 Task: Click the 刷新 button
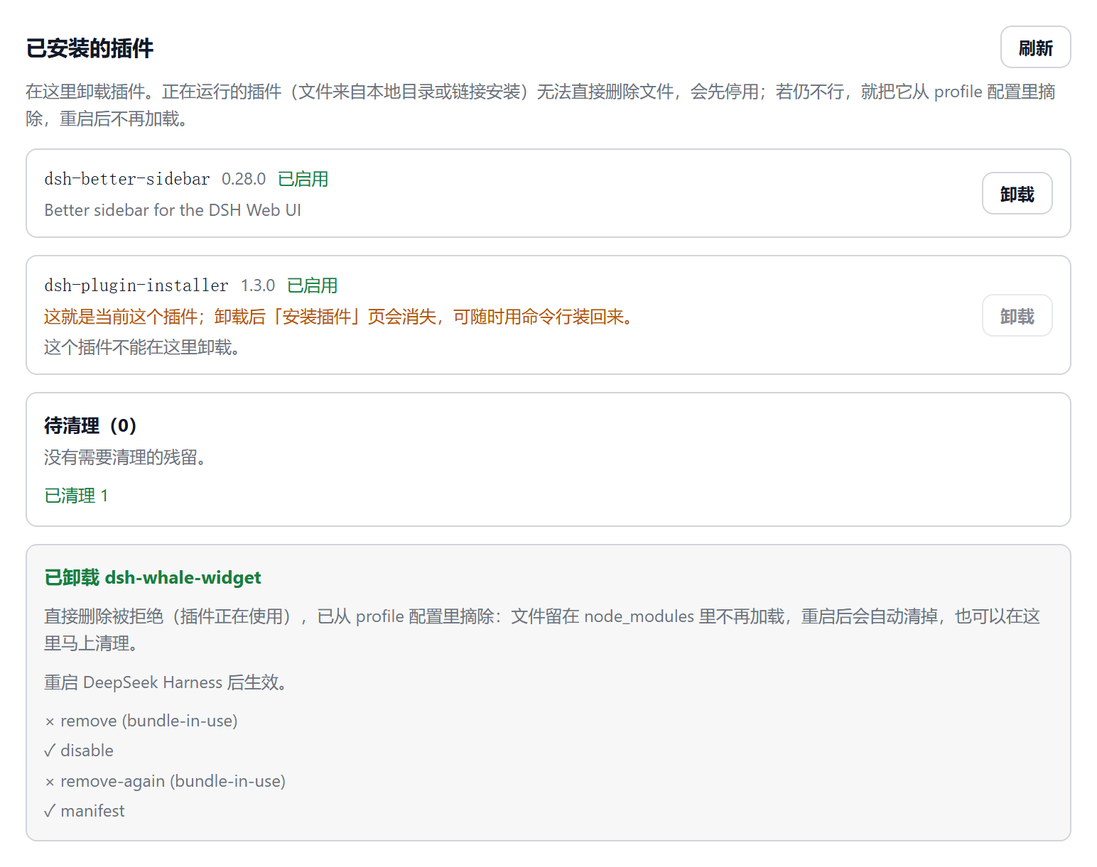(1035, 48)
